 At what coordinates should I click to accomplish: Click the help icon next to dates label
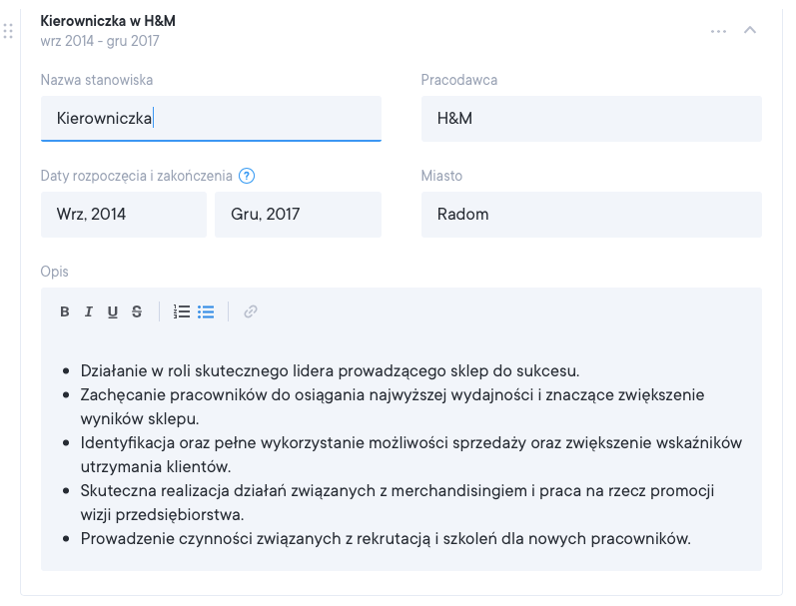[x=247, y=176]
